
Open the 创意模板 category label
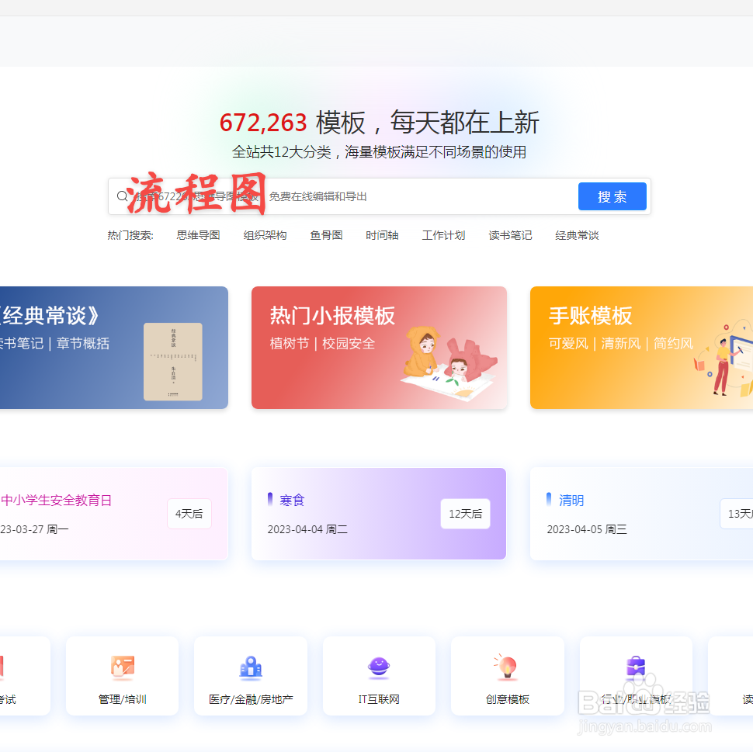(507, 699)
